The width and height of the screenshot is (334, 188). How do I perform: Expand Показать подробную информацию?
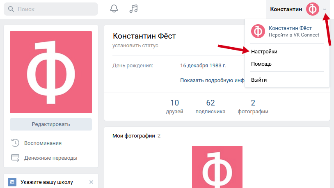coord(212,80)
